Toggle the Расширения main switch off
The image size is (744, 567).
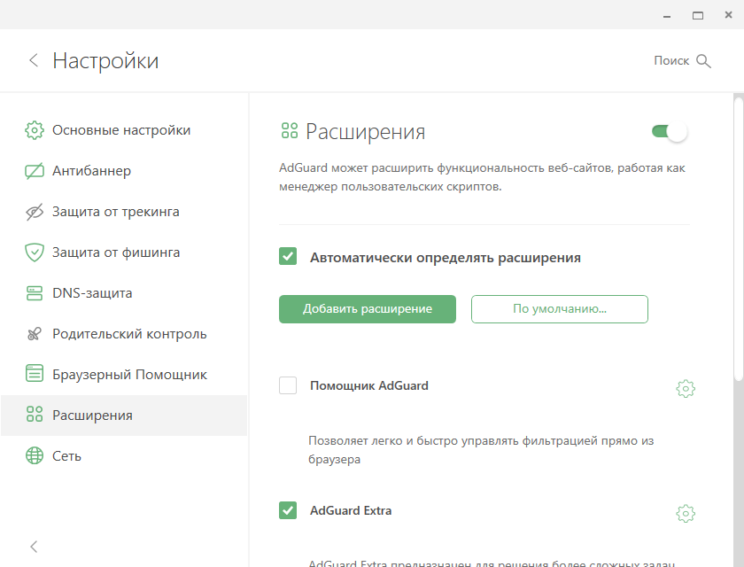[670, 131]
